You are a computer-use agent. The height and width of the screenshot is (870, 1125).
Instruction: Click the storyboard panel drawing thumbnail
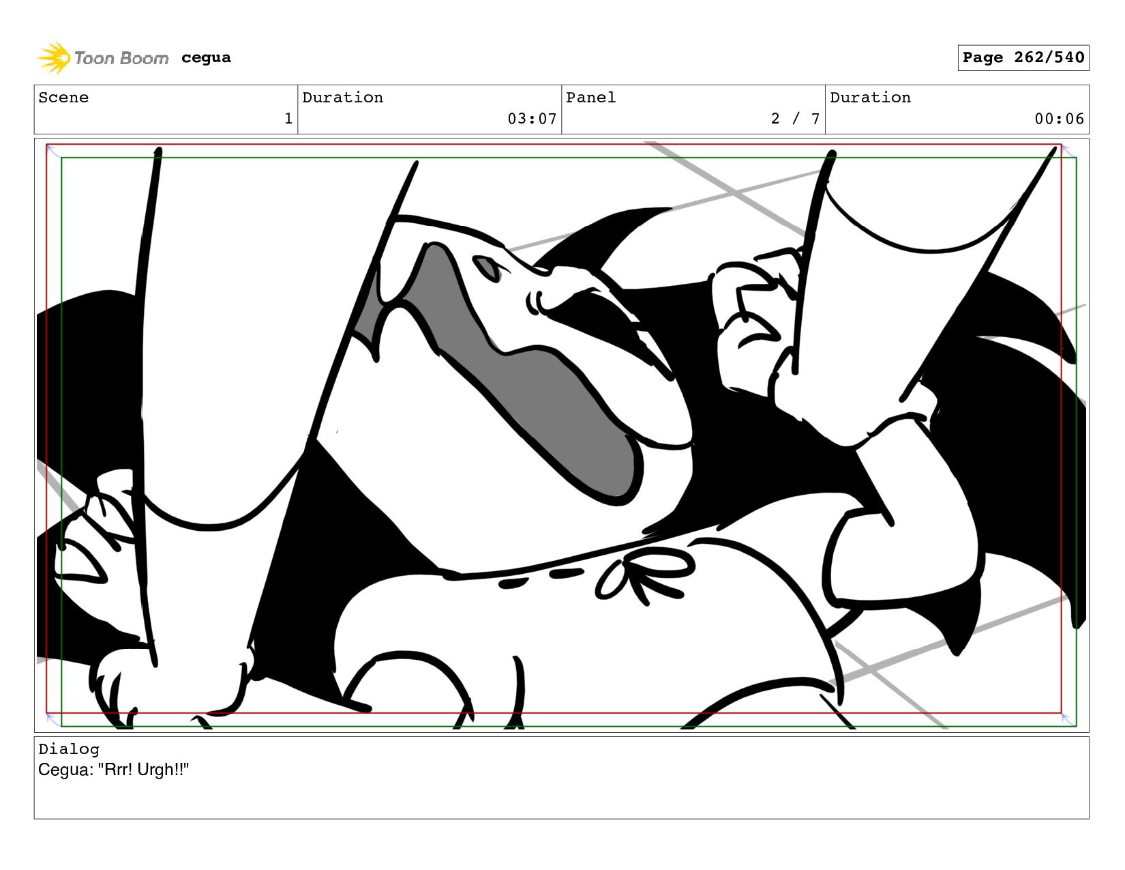(x=561, y=435)
